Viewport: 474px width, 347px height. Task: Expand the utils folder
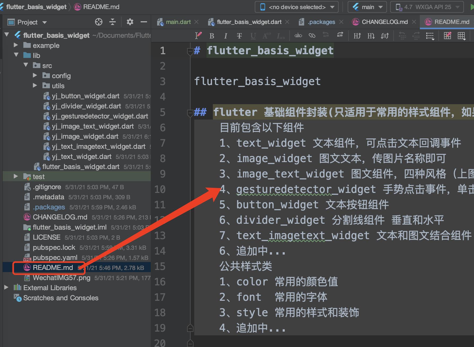tap(35, 86)
